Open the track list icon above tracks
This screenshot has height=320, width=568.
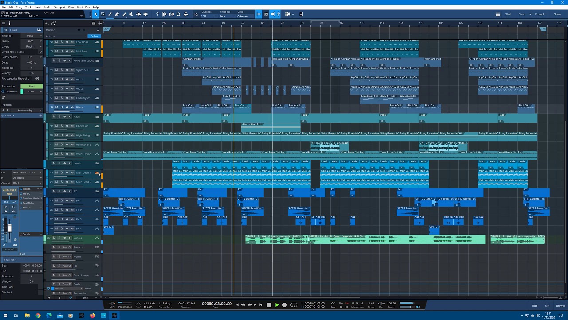[93, 23]
